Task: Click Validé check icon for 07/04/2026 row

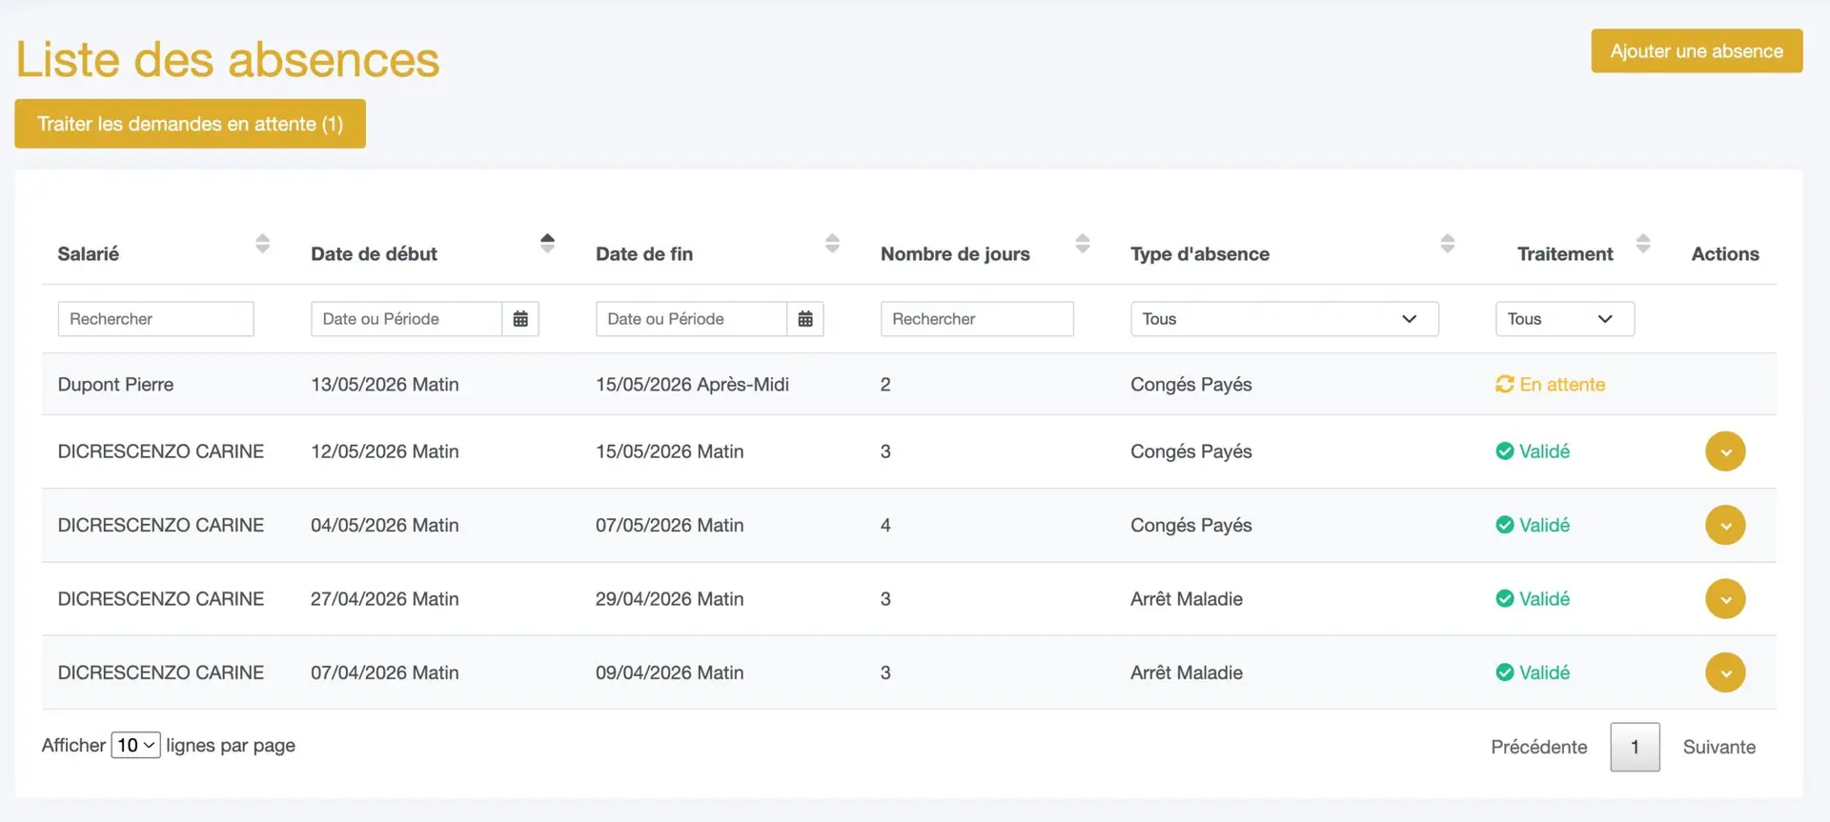Action: [x=1504, y=672]
